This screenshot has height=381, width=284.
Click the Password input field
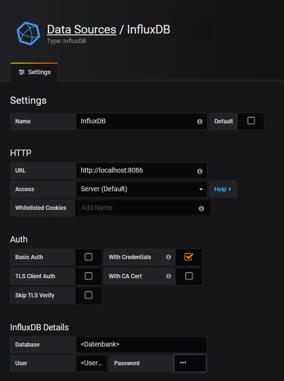pos(190,363)
